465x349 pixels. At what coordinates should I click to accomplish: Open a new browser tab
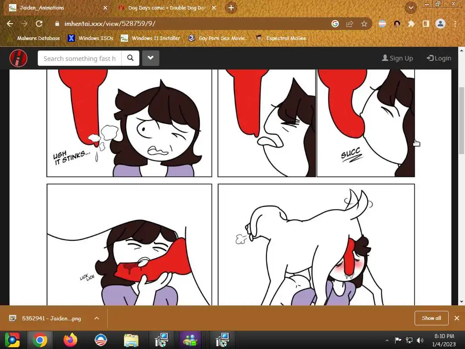pyautogui.click(x=231, y=8)
